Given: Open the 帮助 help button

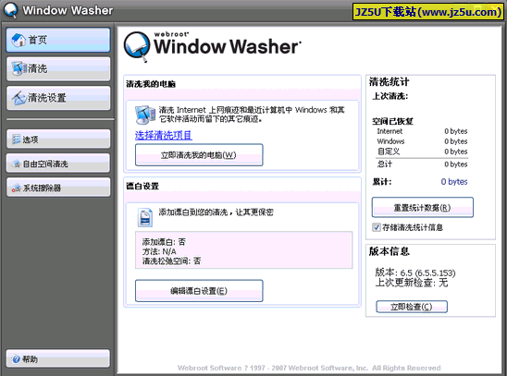Looking at the screenshot, I should coord(58,358).
